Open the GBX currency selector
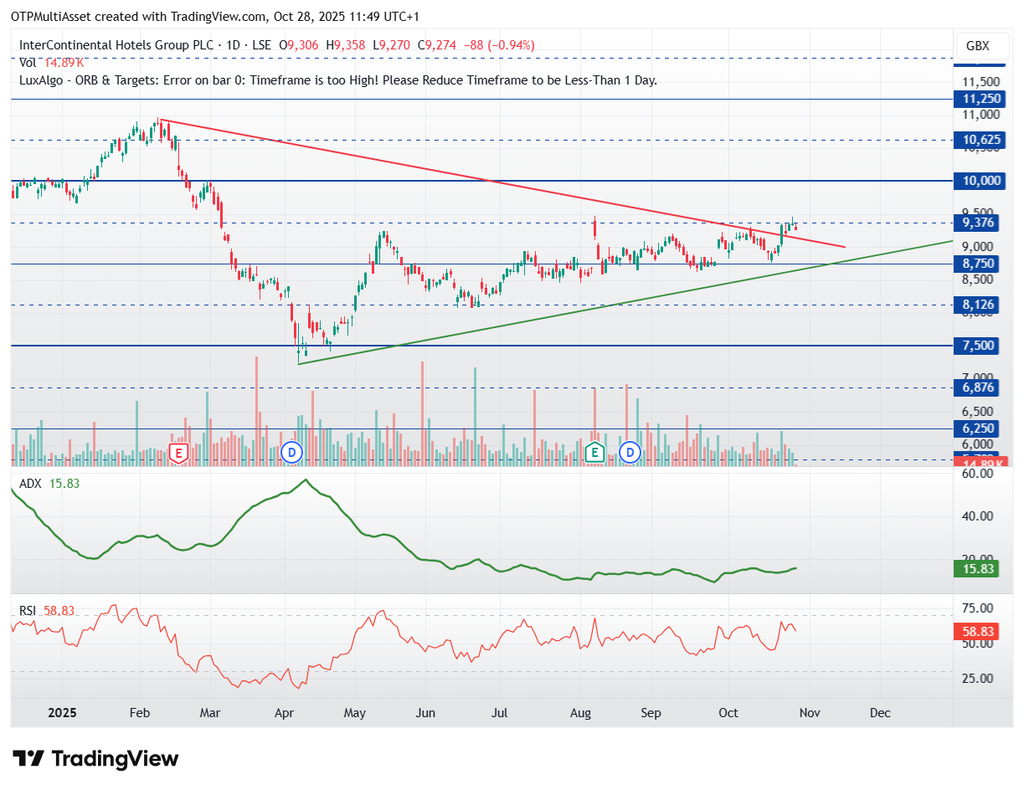This screenshot has width=1024, height=790. (977, 46)
